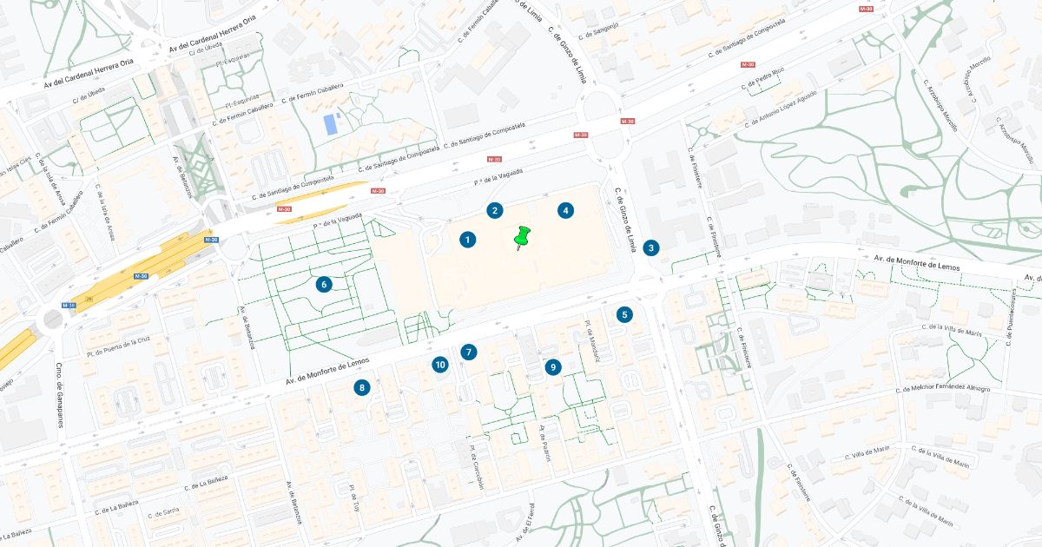Choose map marker number 6
1042x547 pixels.
click(x=323, y=284)
